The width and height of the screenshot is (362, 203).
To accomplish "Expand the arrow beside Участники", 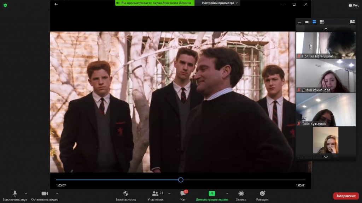I will 169,193.
